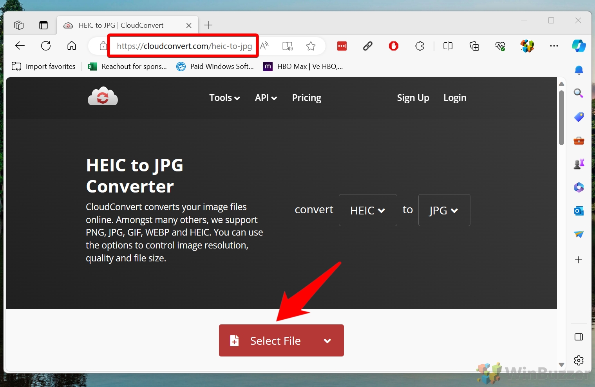
Task: Click the chain link extension icon
Action: point(367,46)
